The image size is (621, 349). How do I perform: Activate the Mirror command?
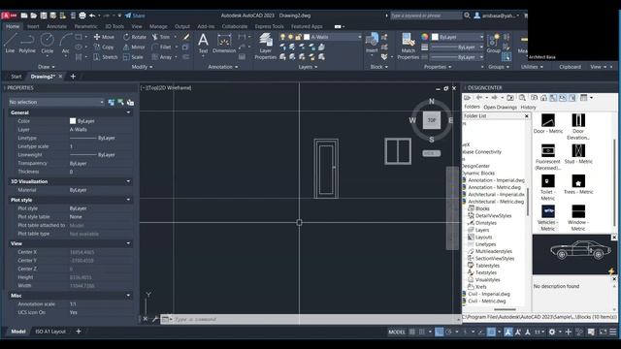coord(134,47)
